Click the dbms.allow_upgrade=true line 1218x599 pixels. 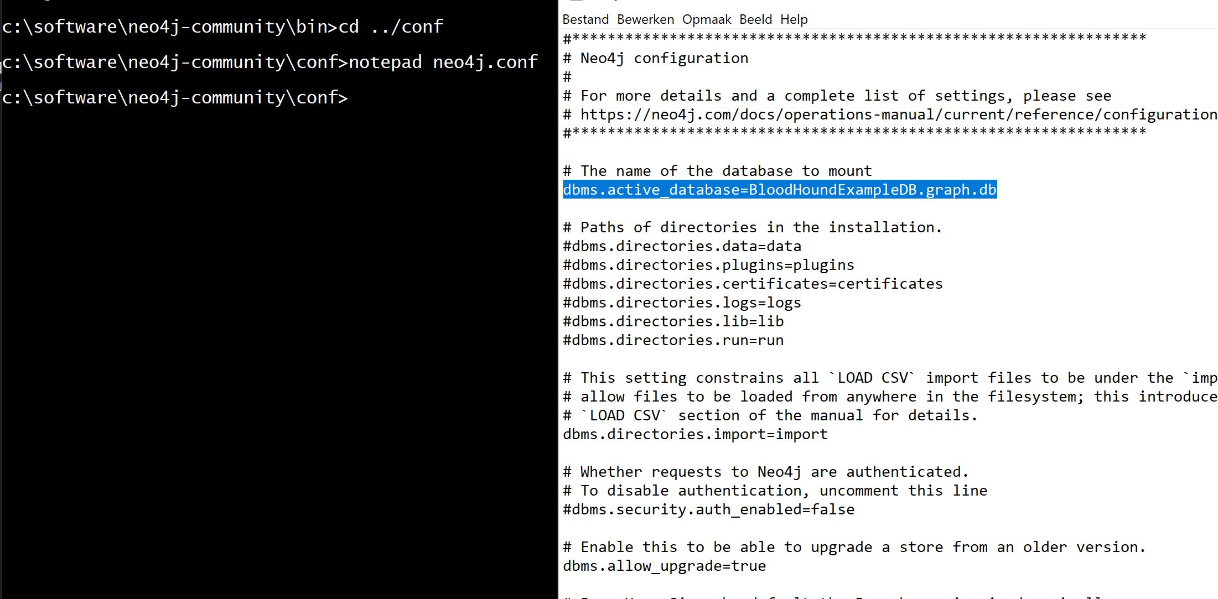[x=664, y=566]
